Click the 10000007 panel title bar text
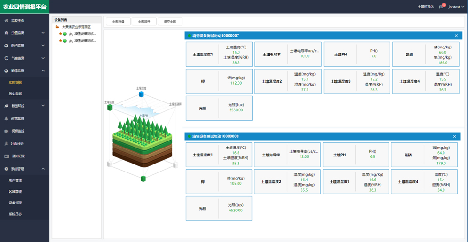 215,36
